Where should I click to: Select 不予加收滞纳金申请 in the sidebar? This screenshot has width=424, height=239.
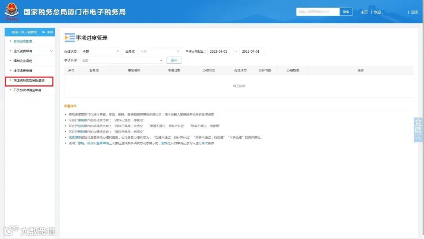click(27, 90)
